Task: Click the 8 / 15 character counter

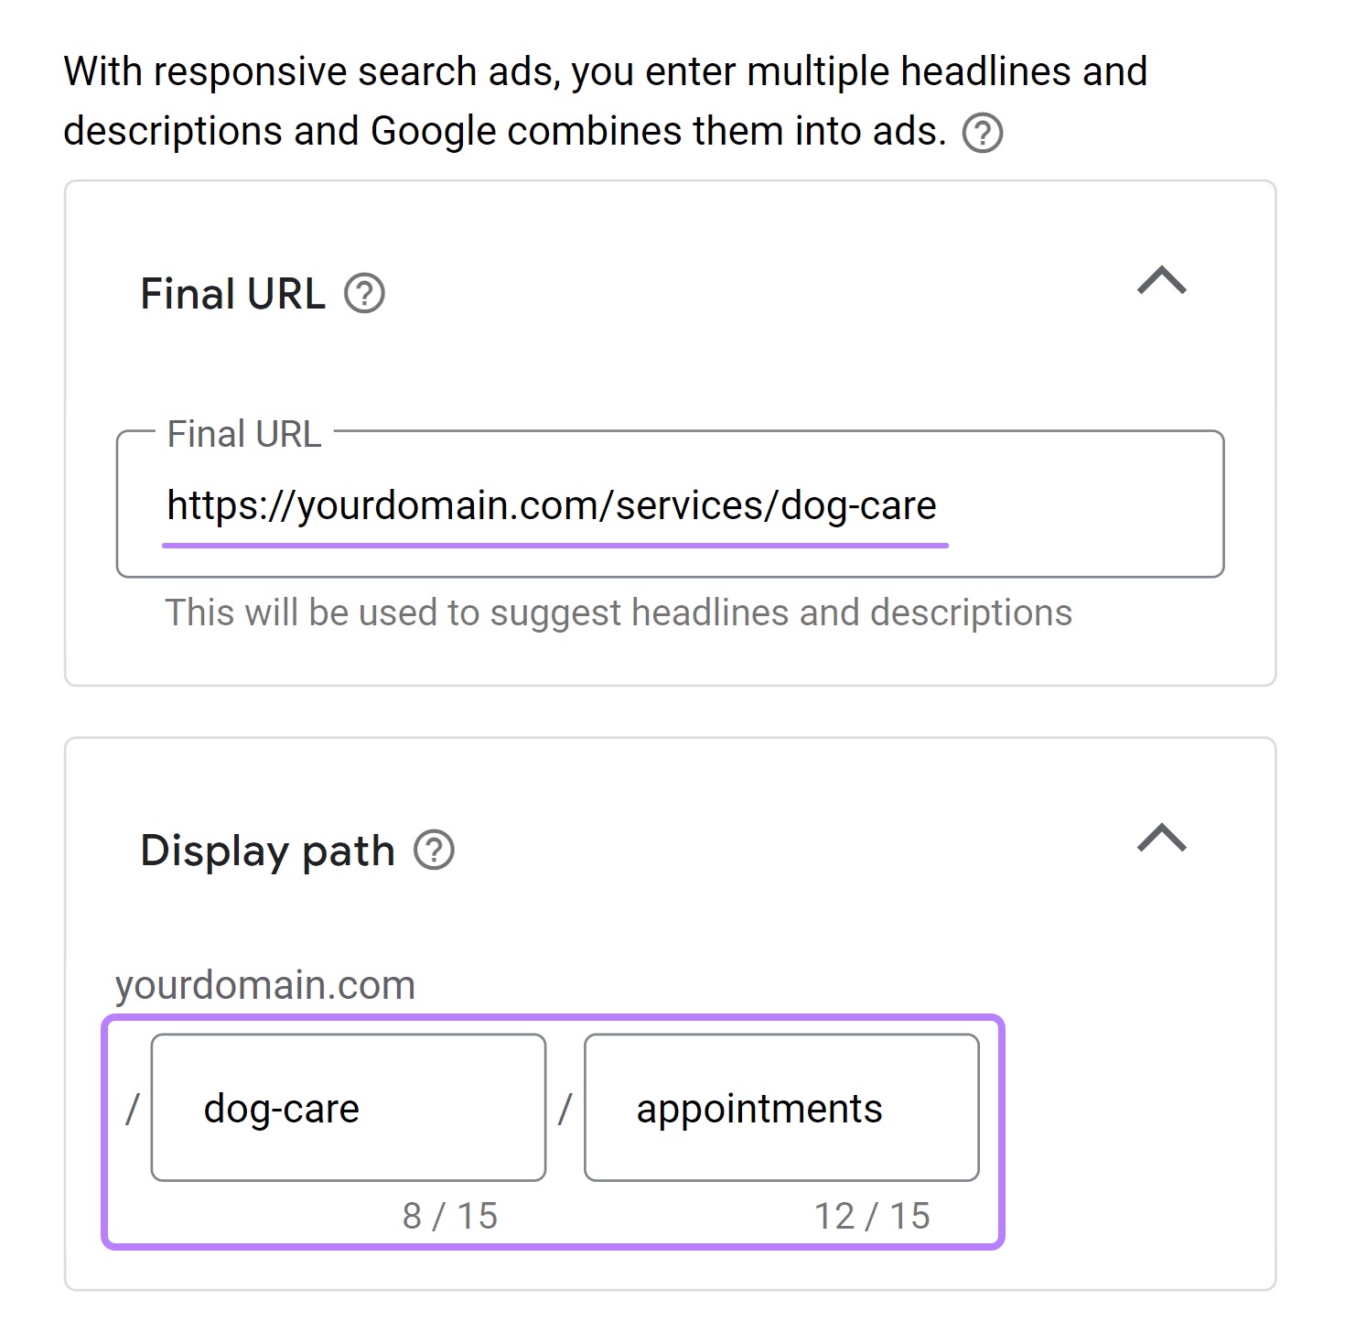Action: 450,1217
